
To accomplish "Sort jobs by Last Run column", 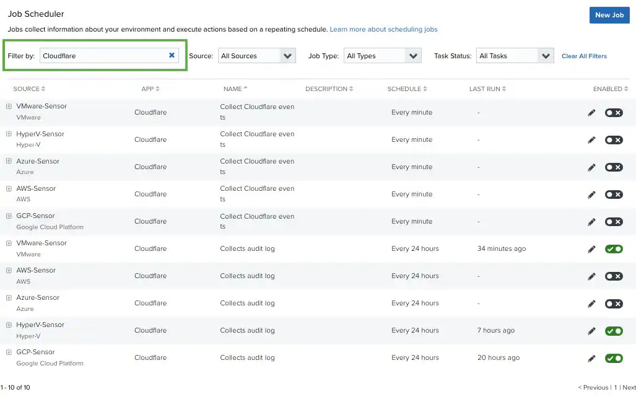I will (487, 89).
